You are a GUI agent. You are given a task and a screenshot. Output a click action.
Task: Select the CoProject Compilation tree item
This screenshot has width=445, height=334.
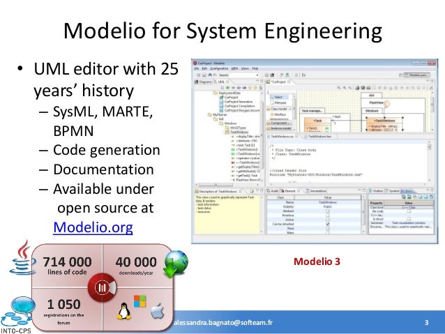tap(237, 106)
